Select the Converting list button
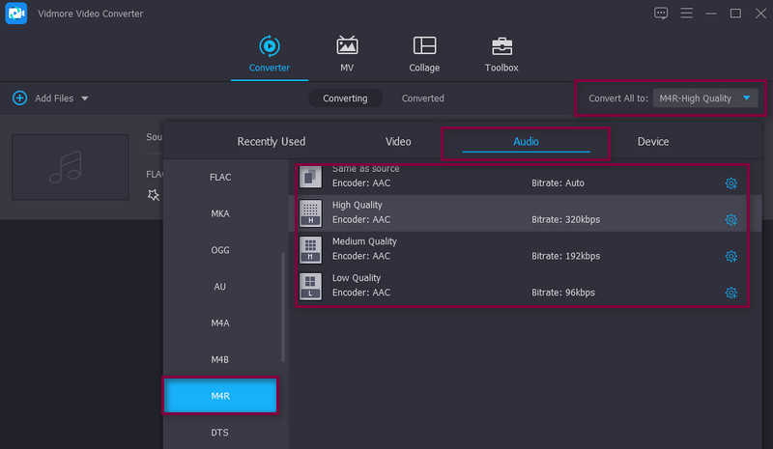 [345, 98]
